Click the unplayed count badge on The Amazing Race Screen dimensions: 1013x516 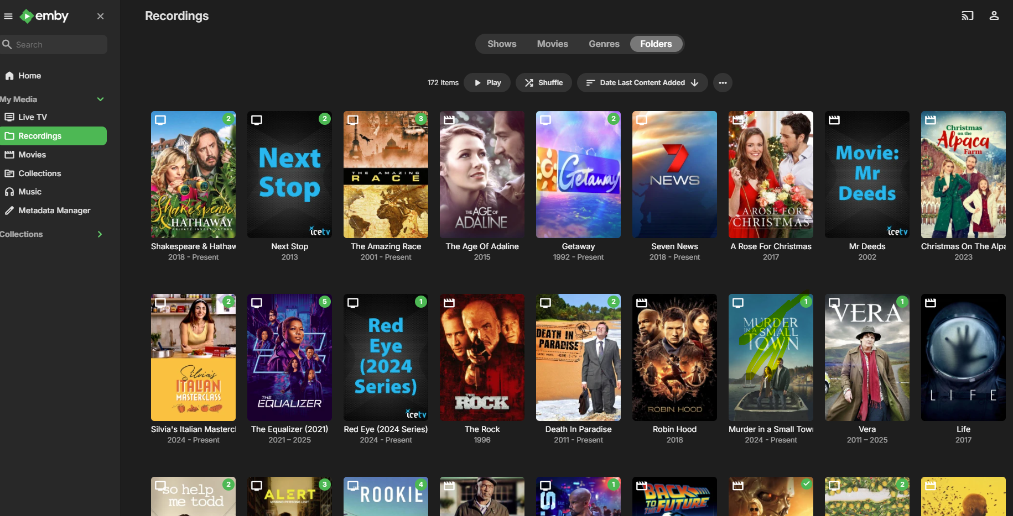421,119
